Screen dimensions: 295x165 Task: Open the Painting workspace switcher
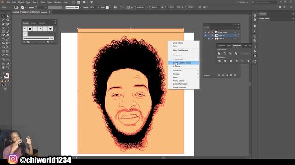coord(243,2)
